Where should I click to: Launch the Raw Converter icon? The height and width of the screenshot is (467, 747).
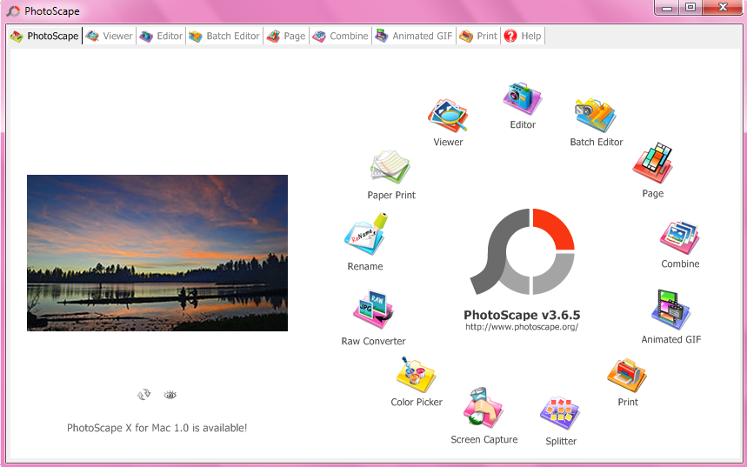[373, 311]
